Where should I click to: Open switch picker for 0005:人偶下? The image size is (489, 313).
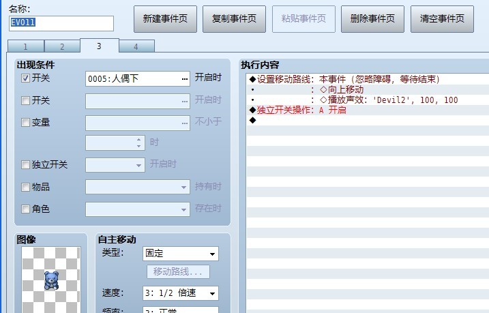[185, 79]
